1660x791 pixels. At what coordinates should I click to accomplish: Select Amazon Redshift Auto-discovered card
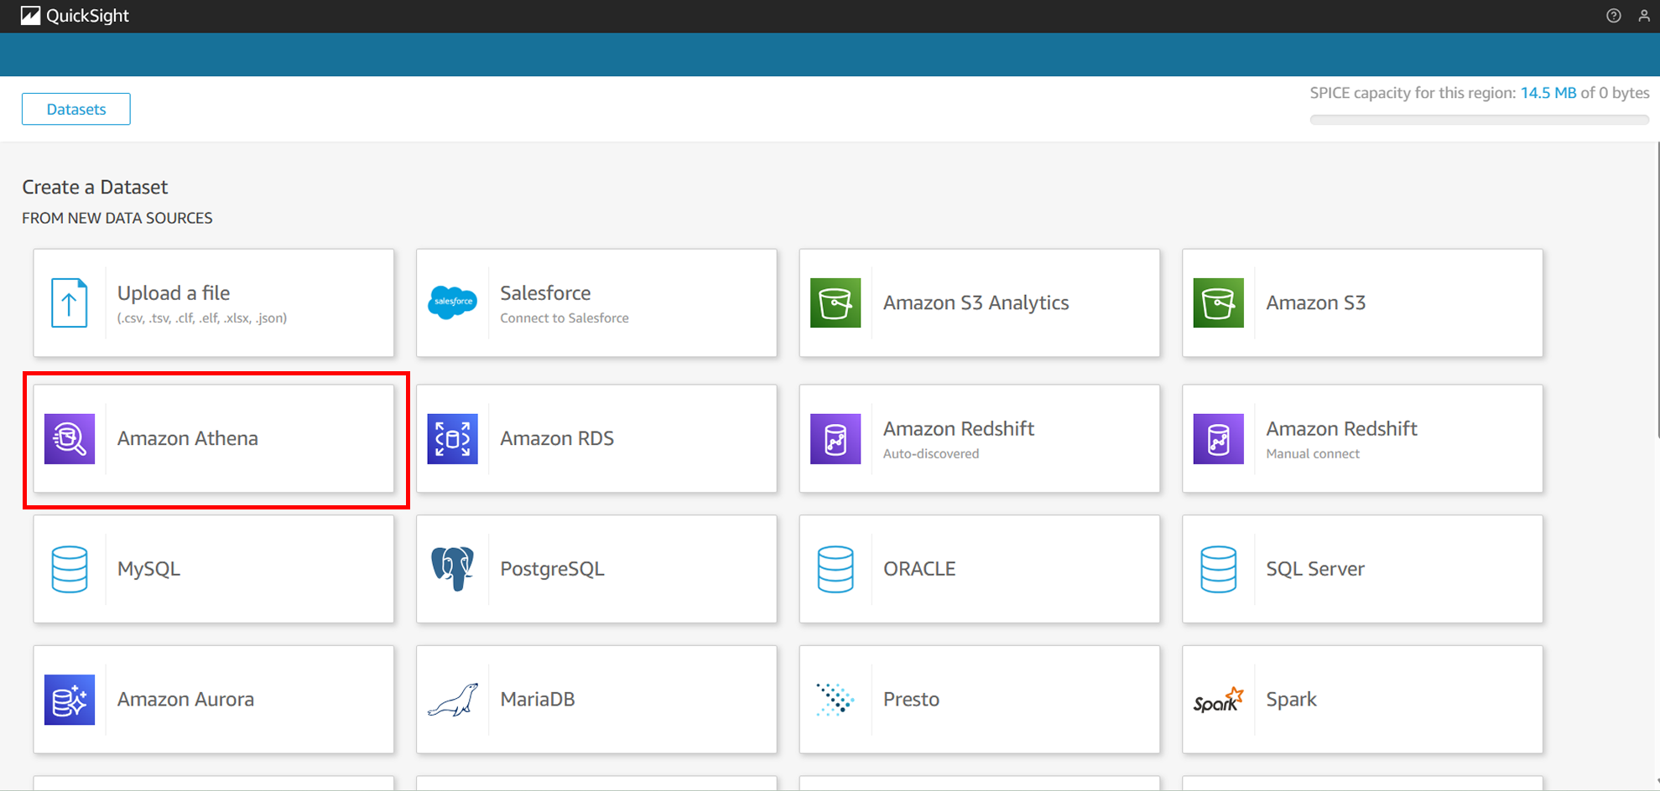tap(979, 438)
